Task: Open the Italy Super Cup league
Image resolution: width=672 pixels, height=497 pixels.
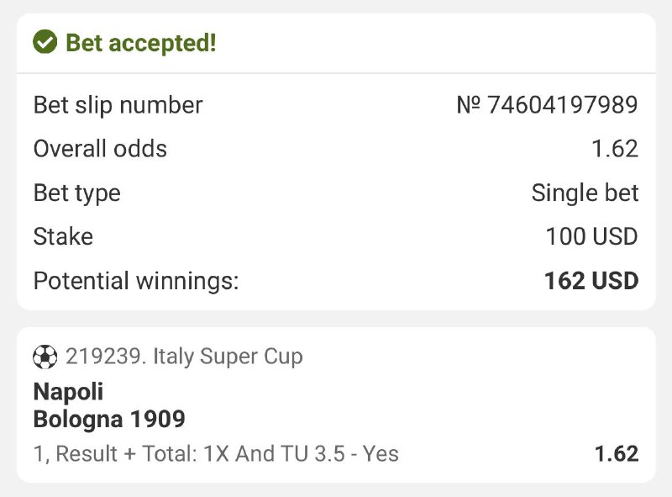Action: click(x=228, y=357)
